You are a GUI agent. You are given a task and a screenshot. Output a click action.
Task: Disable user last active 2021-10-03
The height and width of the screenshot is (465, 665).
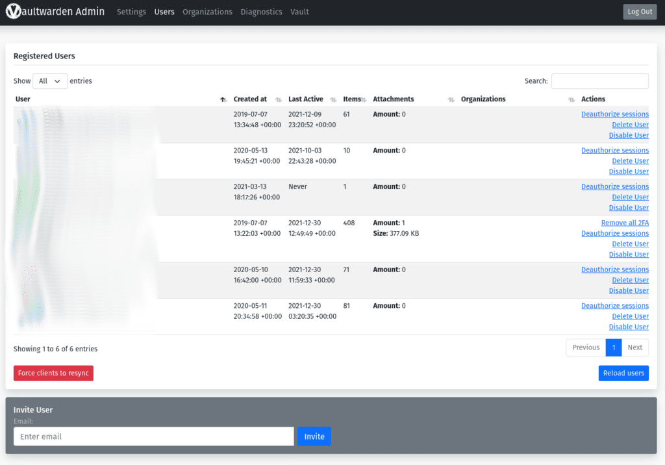click(x=629, y=171)
